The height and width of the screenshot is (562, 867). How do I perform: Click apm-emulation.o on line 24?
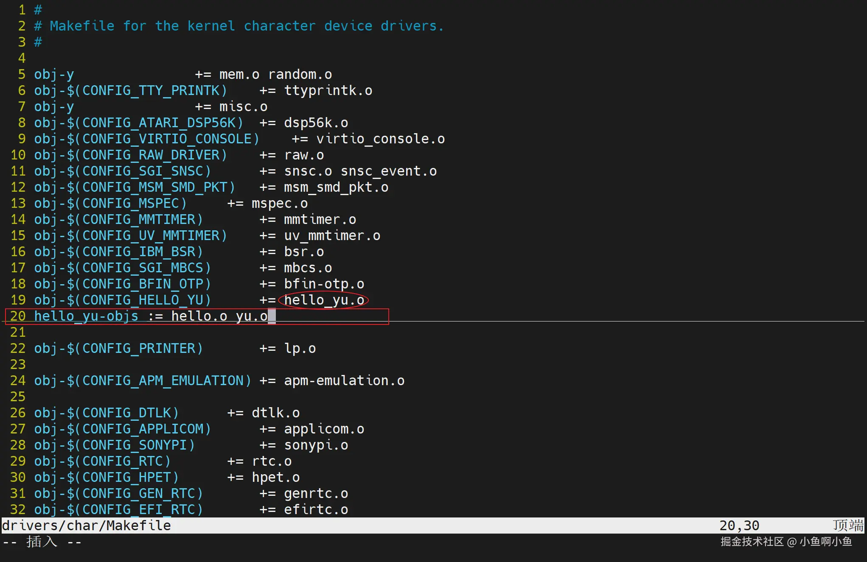pos(344,380)
